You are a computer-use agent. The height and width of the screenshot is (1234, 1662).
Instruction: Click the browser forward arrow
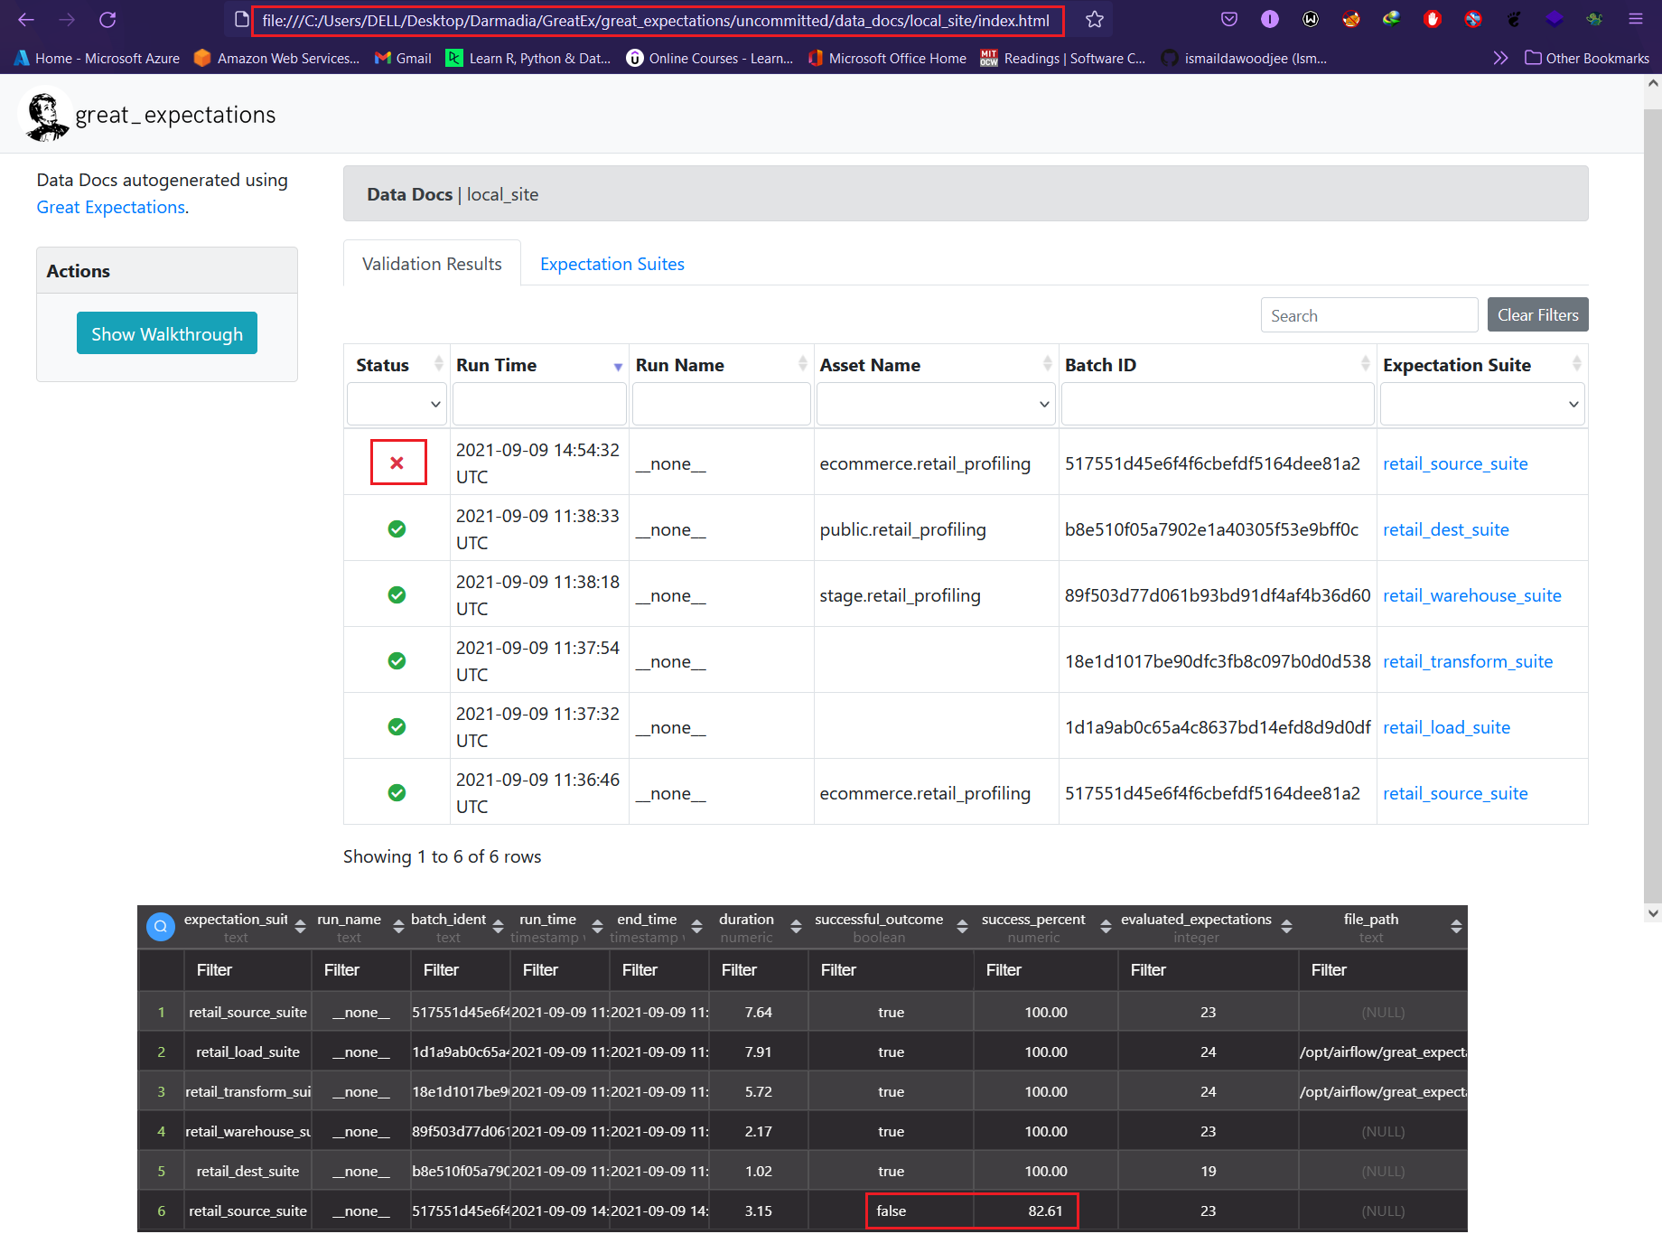click(67, 20)
